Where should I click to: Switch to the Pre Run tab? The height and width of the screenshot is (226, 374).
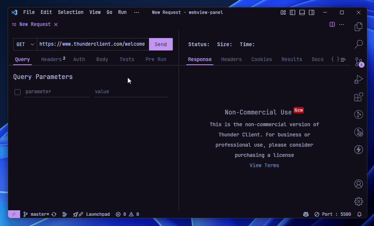[x=156, y=59]
